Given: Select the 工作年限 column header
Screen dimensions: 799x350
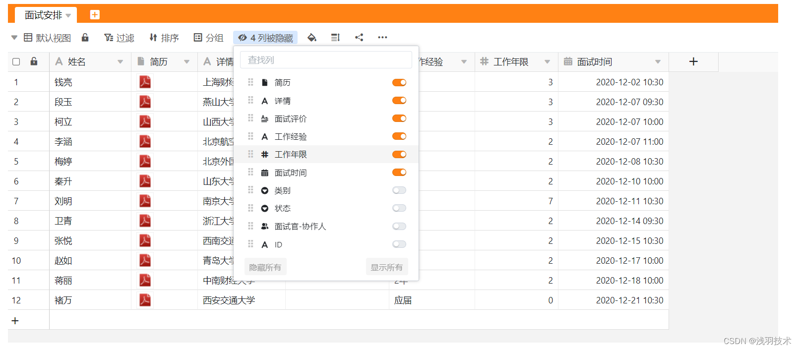Looking at the screenshot, I should [516, 61].
